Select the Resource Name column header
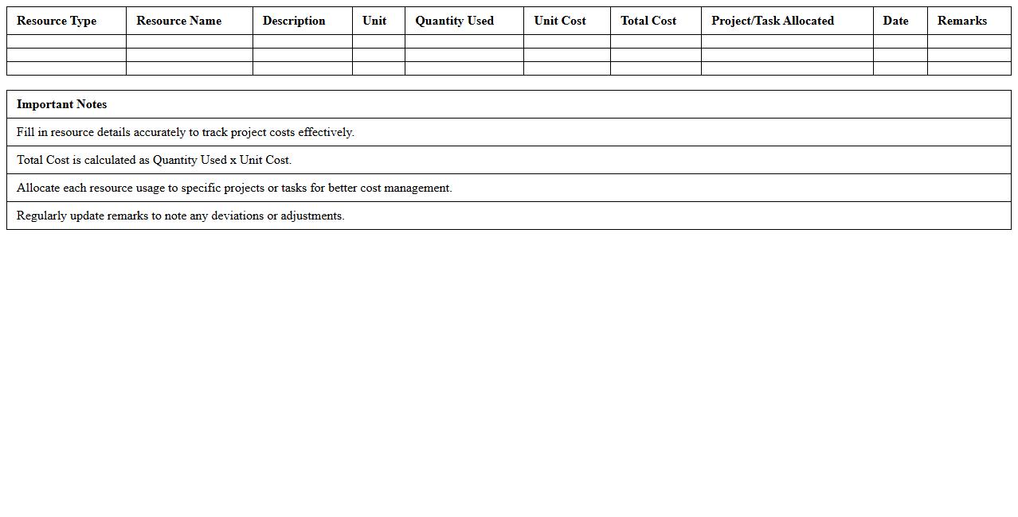This screenshot has width=1018, height=517. pos(178,21)
